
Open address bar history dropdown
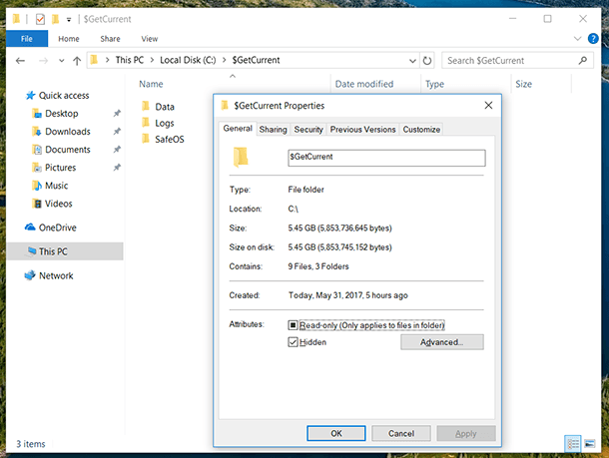tap(412, 61)
